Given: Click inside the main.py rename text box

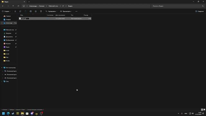Looking at the screenshot, I should pos(25,19).
